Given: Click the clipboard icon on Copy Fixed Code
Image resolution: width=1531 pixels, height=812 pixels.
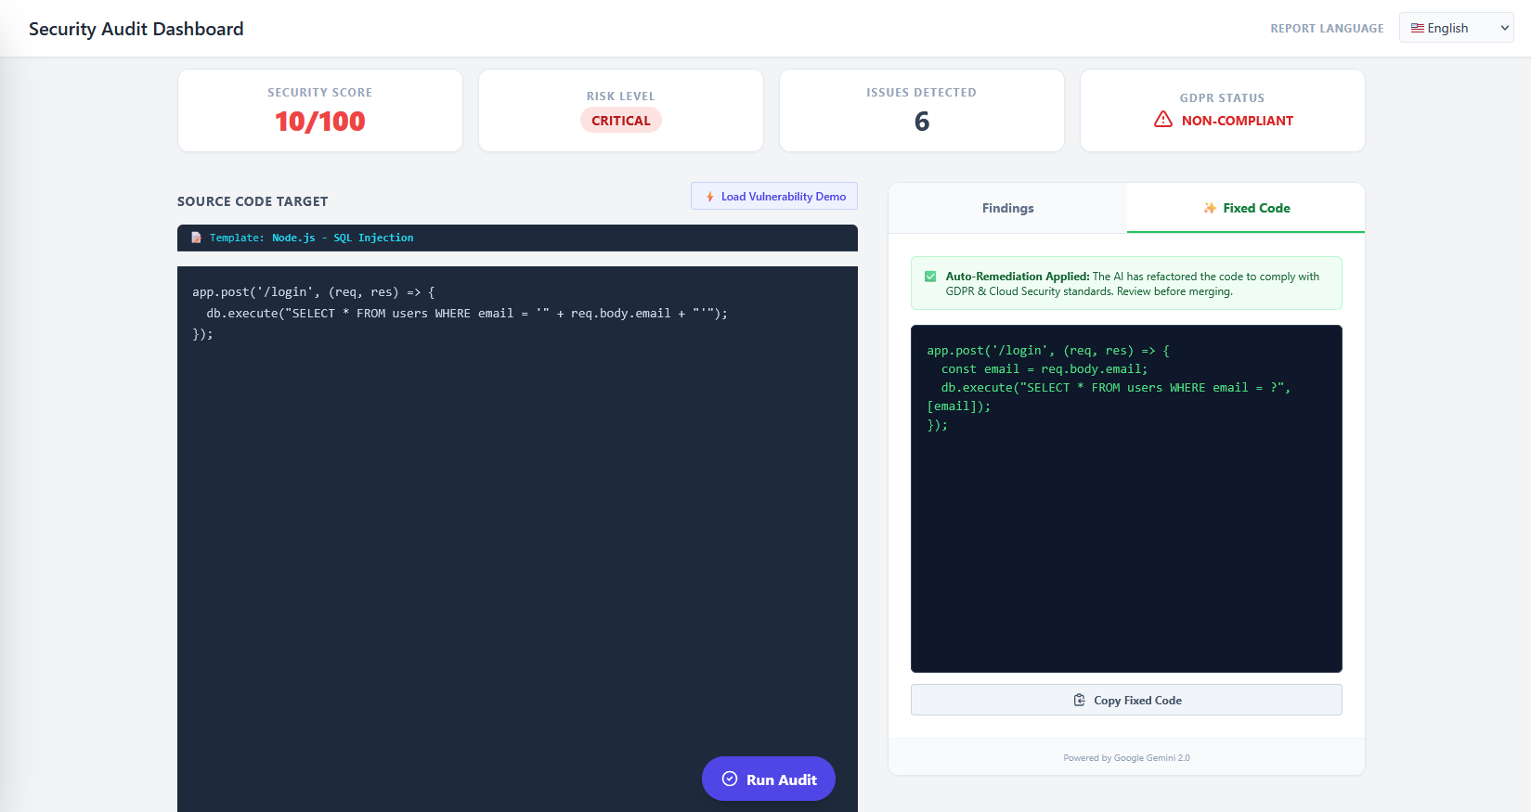Looking at the screenshot, I should (1079, 701).
